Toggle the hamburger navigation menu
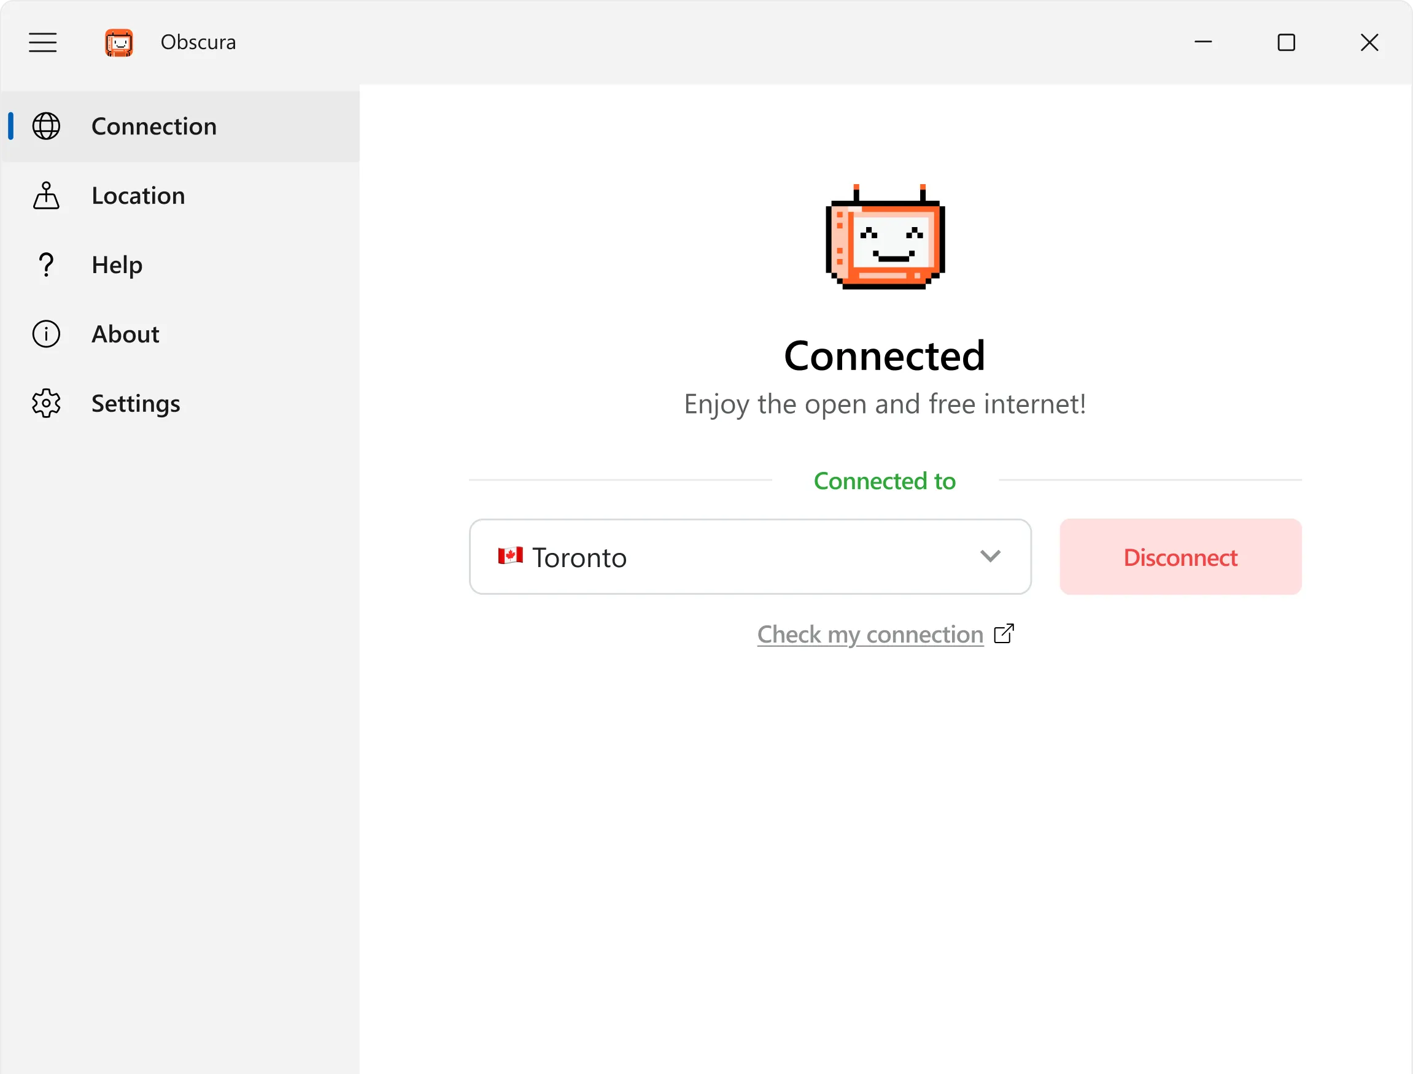 tap(43, 42)
